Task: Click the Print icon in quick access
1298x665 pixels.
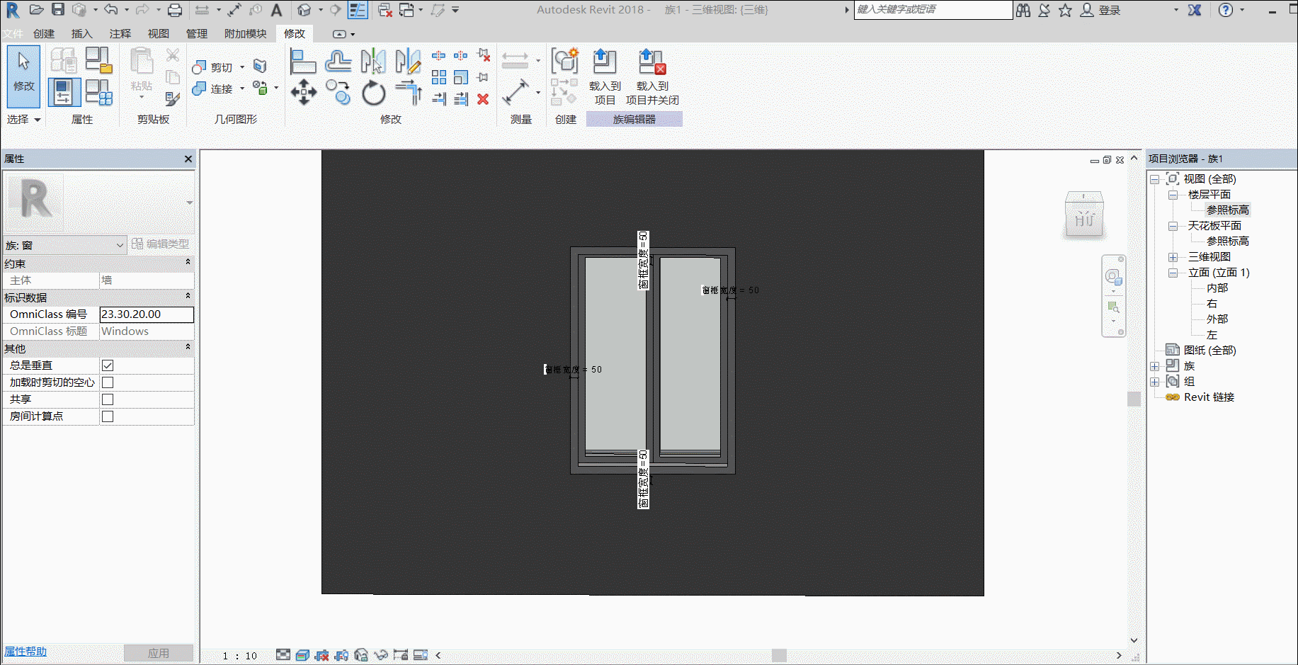Action: click(174, 10)
